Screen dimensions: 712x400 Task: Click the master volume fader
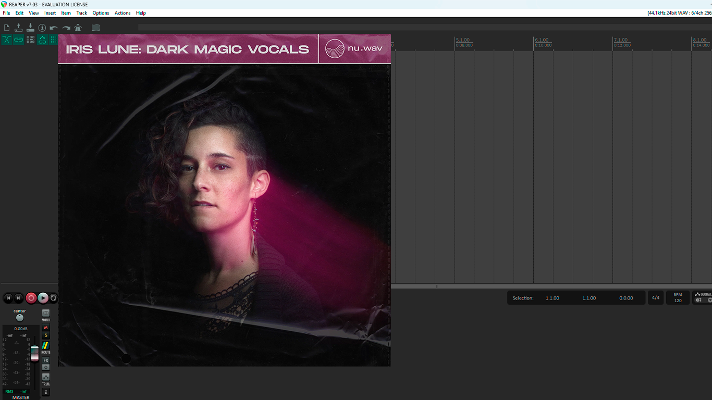pyautogui.click(x=34, y=353)
